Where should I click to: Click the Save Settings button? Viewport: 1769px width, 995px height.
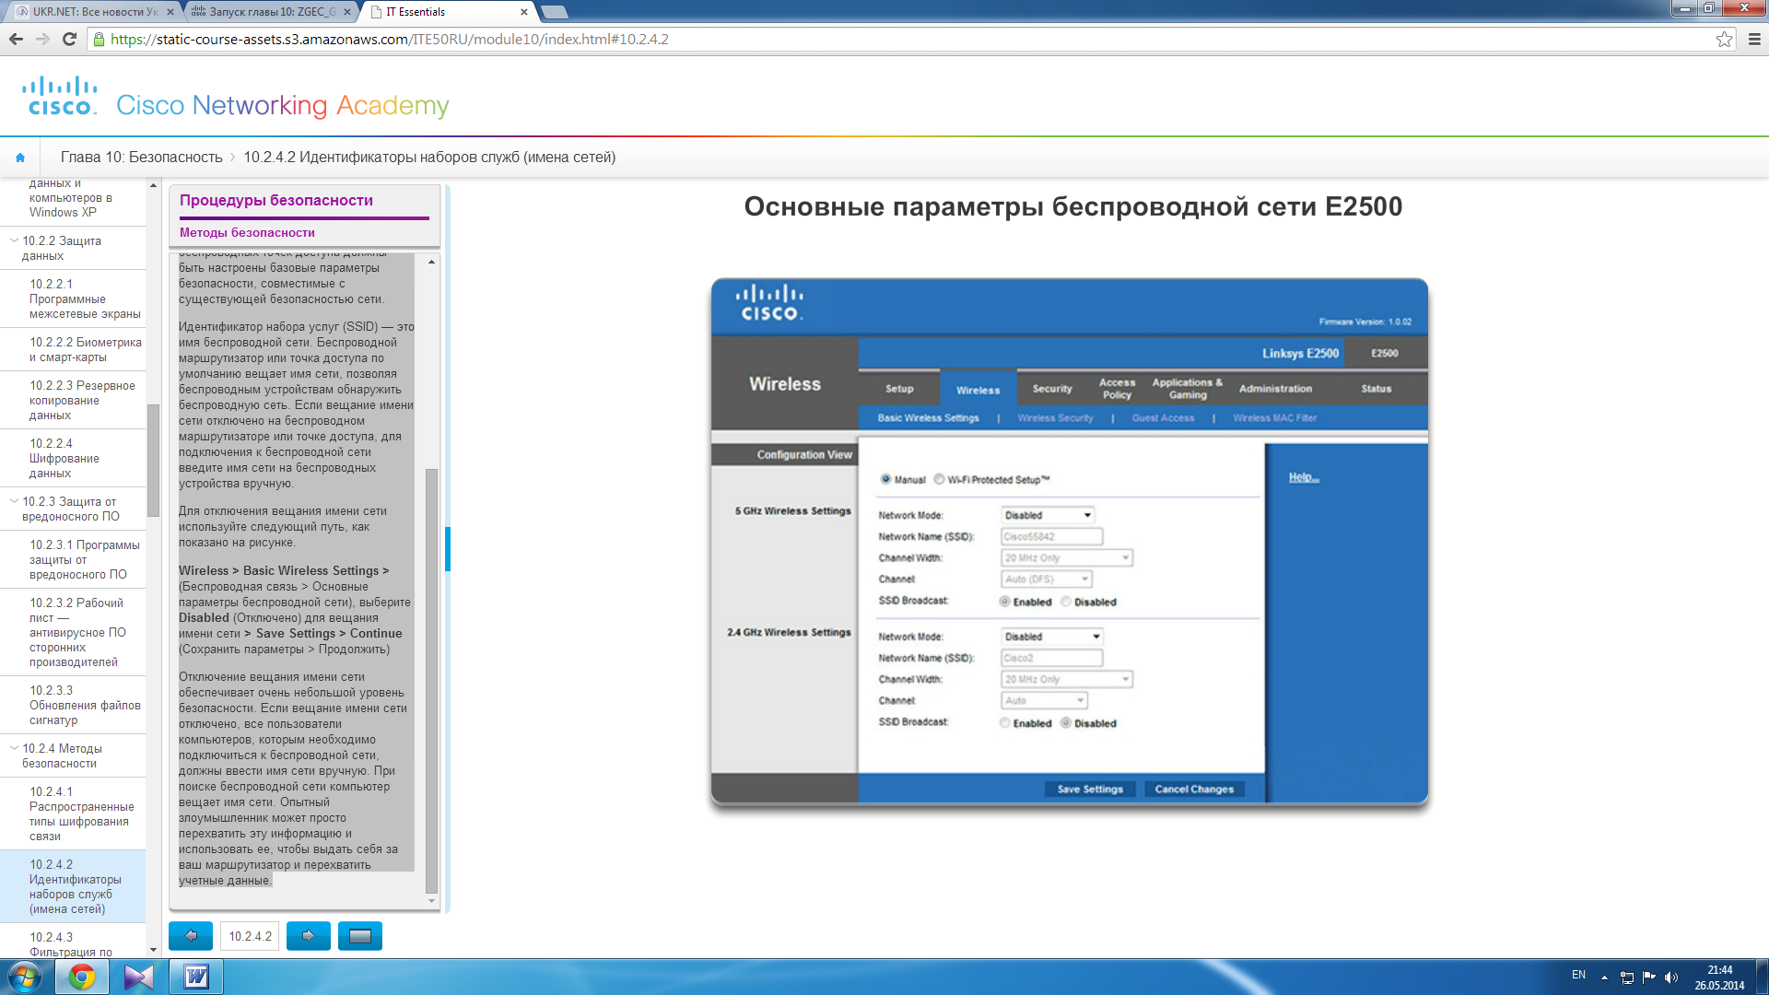[x=1090, y=790]
